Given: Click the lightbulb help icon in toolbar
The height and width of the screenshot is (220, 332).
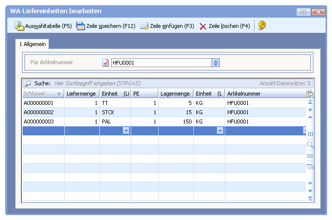Looking at the screenshot, I should (x=262, y=25).
